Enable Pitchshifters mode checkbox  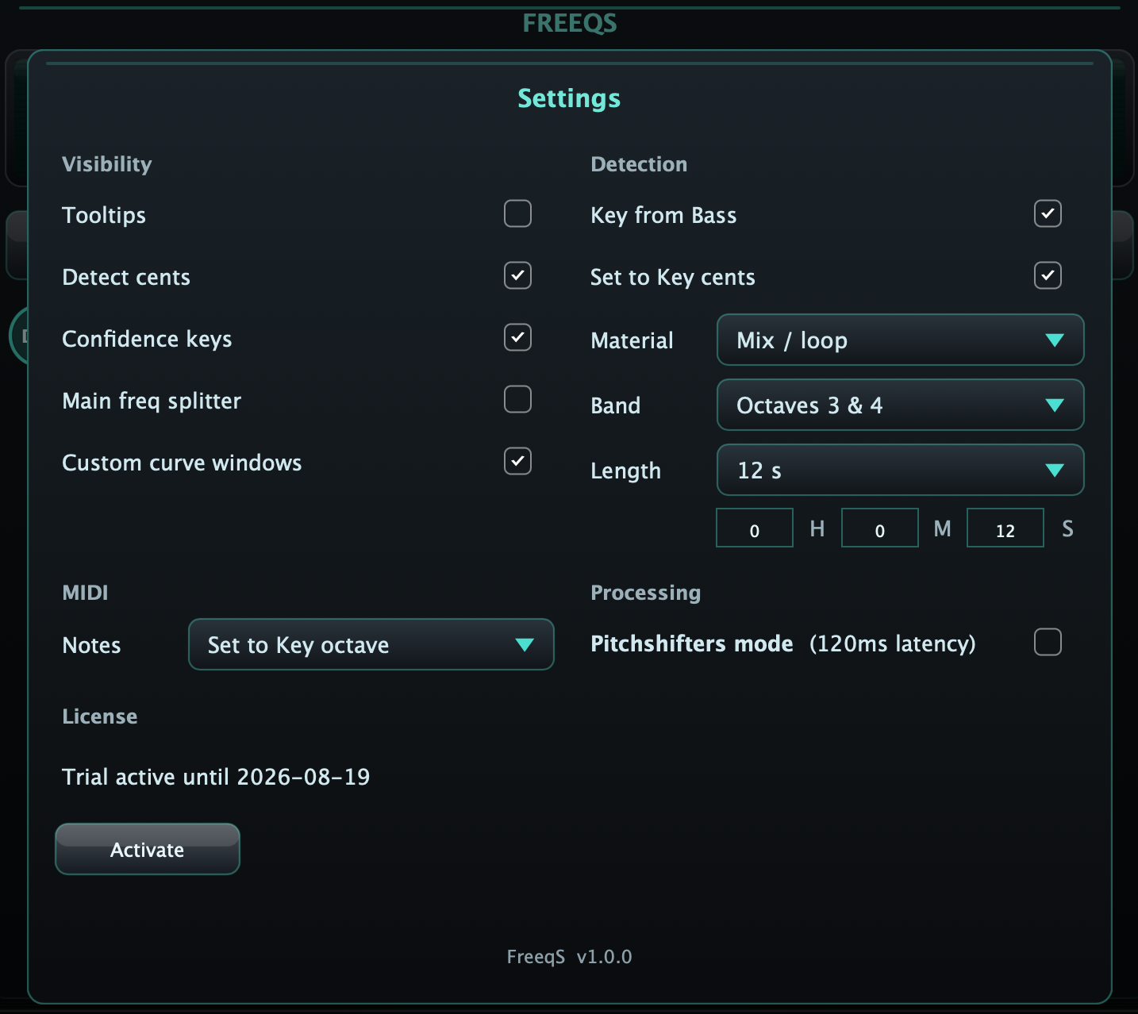pos(1048,642)
